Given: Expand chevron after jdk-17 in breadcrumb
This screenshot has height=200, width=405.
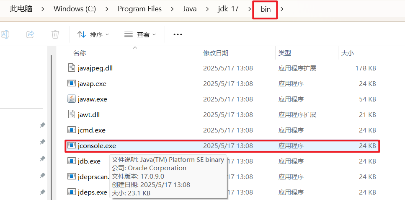Looking at the screenshot, I should click(249, 9).
